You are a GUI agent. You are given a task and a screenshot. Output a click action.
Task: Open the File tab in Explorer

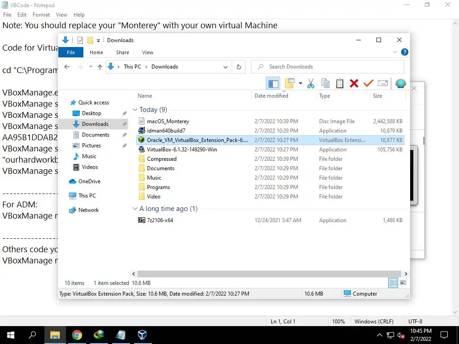click(71, 52)
